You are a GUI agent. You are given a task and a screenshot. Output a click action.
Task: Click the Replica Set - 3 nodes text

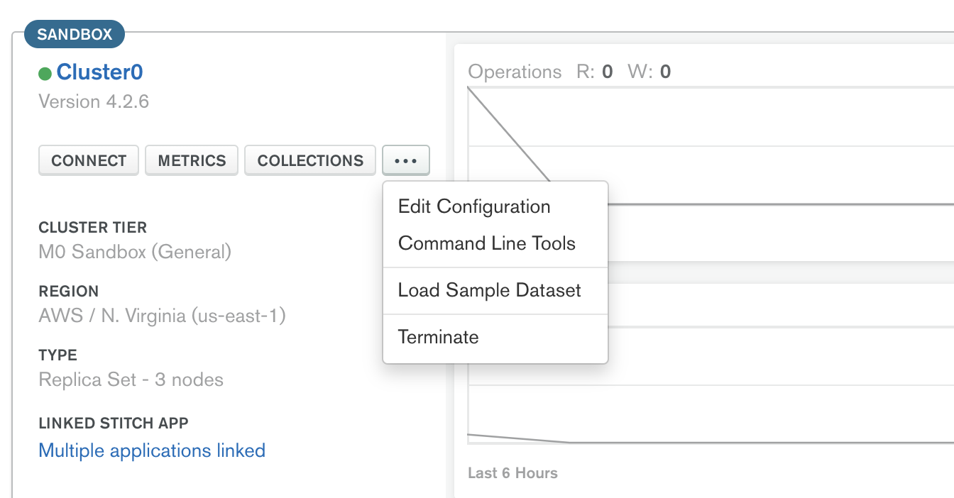[131, 380]
